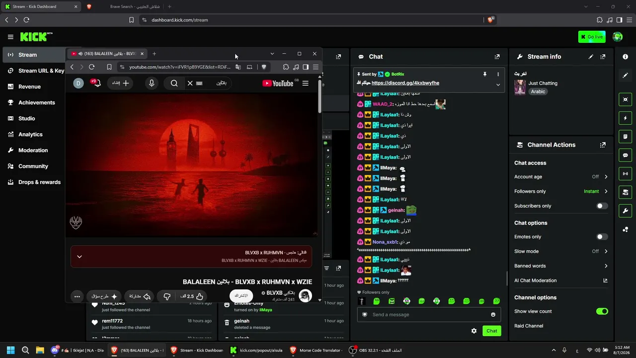Viewport: 636px width, 358px height.
Task: Unpin the BotRix pinned message
Action: 485,74
